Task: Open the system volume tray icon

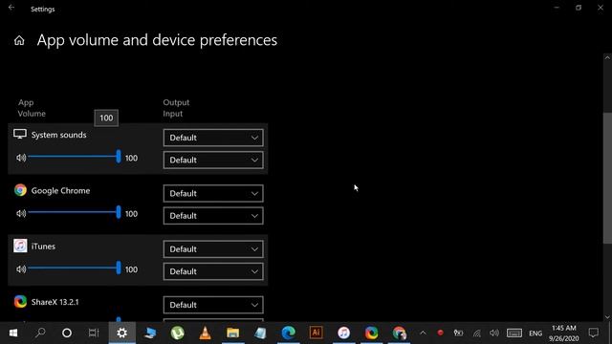Action: point(494,333)
